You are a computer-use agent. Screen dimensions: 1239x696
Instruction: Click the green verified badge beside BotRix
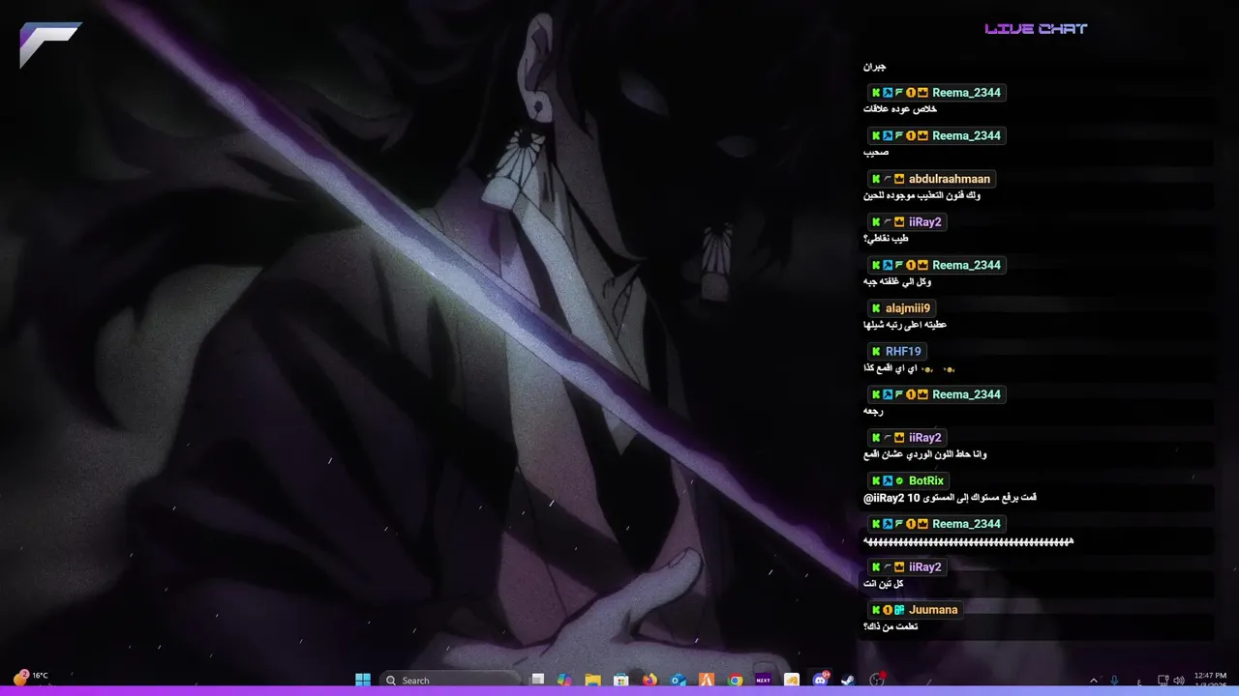click(x=899, y=480)
